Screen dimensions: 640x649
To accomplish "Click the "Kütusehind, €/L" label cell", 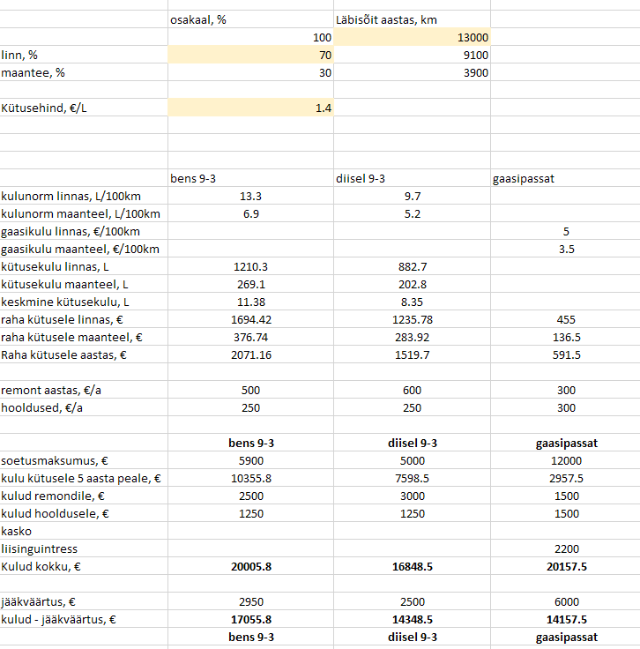I will [x=84, y=108].
